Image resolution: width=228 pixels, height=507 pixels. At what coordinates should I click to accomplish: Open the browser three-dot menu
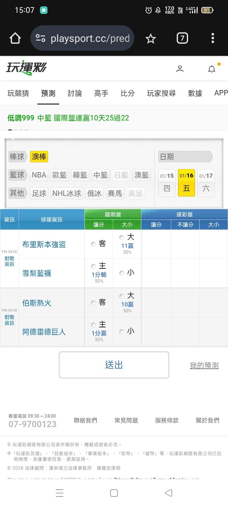click(x=213, y=38)
